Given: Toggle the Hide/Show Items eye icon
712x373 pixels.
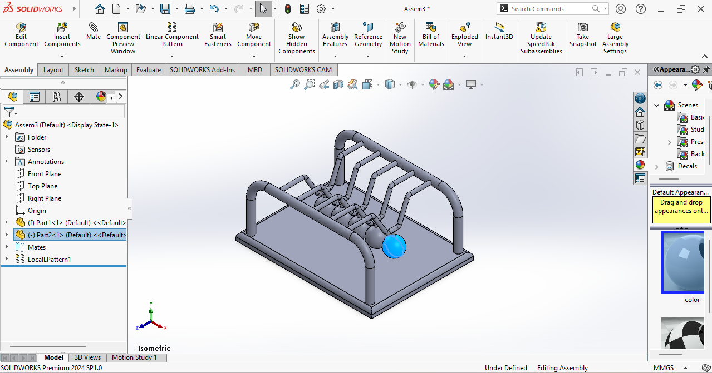Looking at the screenshot, I should [412, 84].
